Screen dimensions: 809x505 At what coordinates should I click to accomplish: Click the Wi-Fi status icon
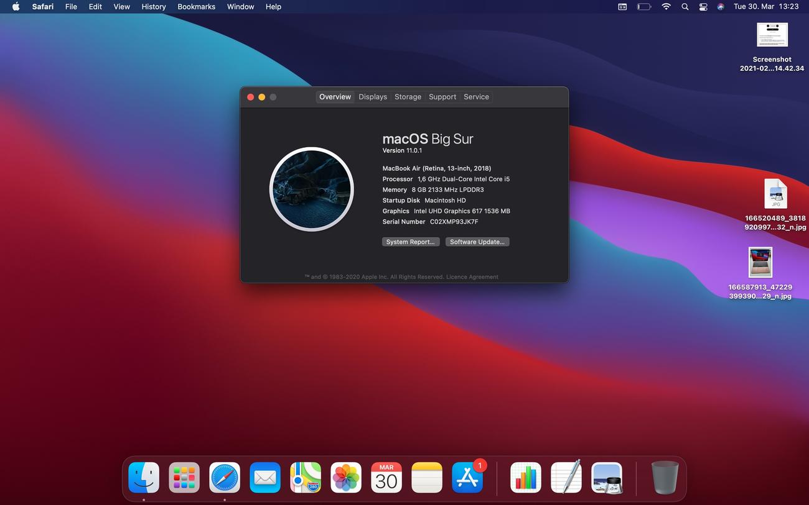[x=666, y=6]
